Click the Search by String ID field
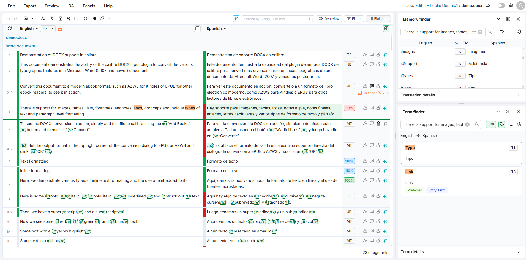 click(275, 19)
